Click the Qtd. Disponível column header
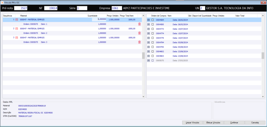This screenshot has width=267, height=127. (195, 16)
